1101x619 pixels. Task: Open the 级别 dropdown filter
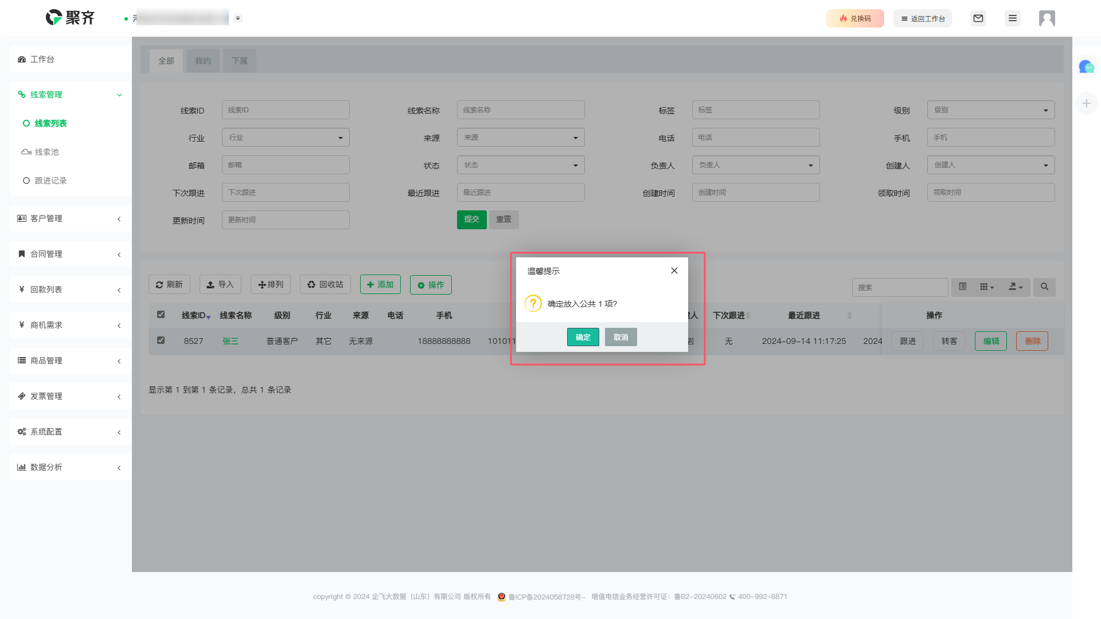pos(991,110)
